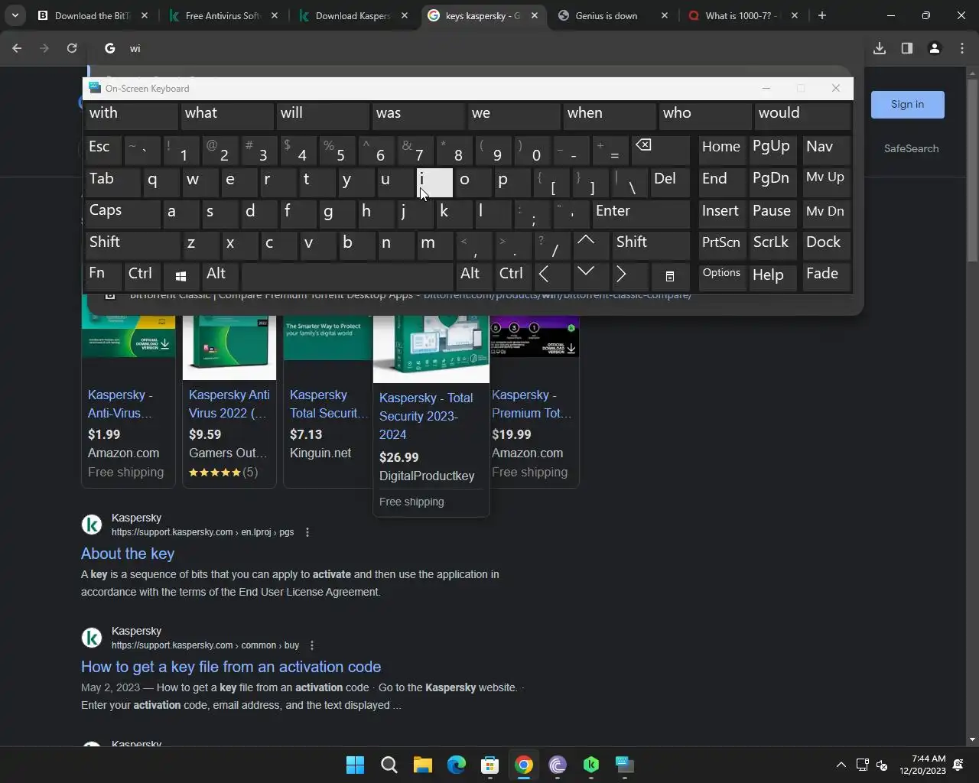Pick the 'would' word suggestion
This screenshot has height=783, width=979.
(x=802, y=115)
